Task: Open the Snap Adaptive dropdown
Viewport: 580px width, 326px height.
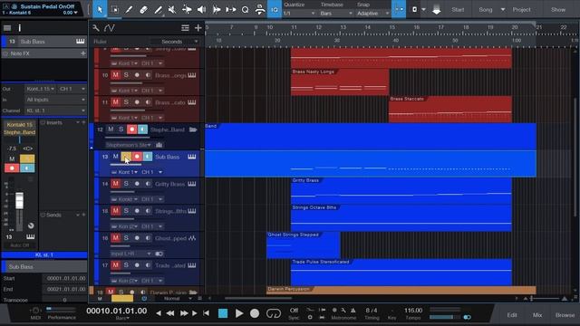Action: click(372, 14)
